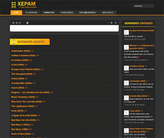Open the DOCUMENTAIRES tab

point(87,13)
